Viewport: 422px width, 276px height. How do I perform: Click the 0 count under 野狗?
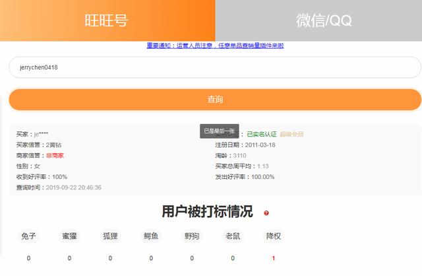pos(192,258)
